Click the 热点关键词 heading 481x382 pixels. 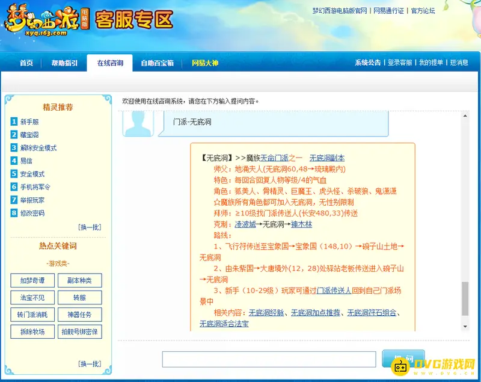(58, 246)
